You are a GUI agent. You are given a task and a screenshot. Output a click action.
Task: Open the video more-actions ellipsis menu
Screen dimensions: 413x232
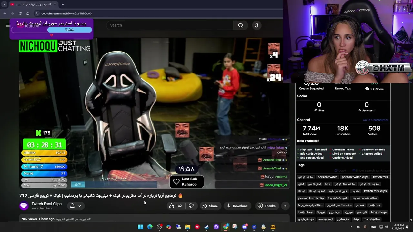point(285,206)
